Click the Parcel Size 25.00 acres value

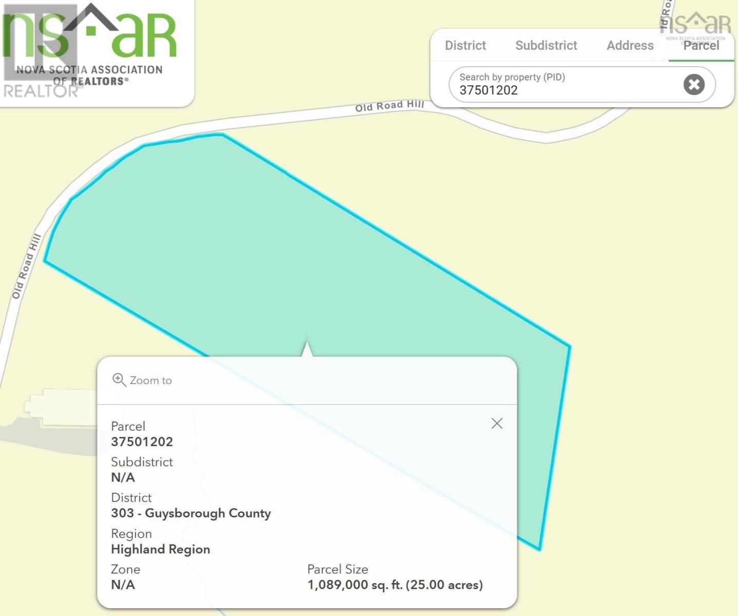(x=395, y=585)
